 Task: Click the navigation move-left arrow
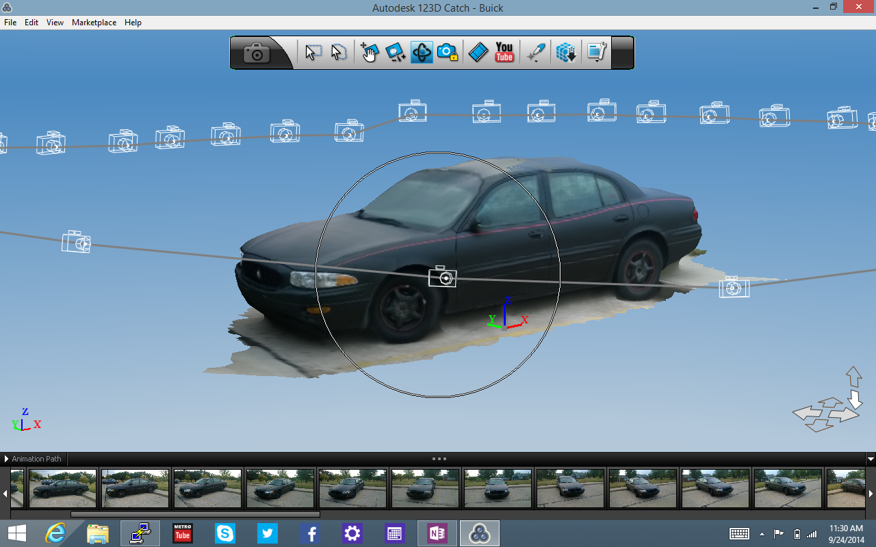808,413
